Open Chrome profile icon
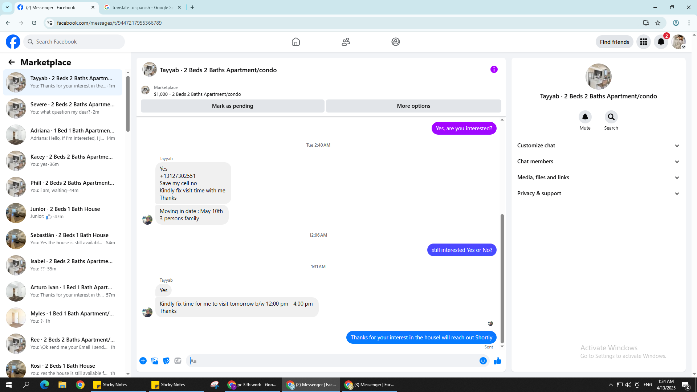The width and height of the screenshot is (697, 392). coord(676,23)
